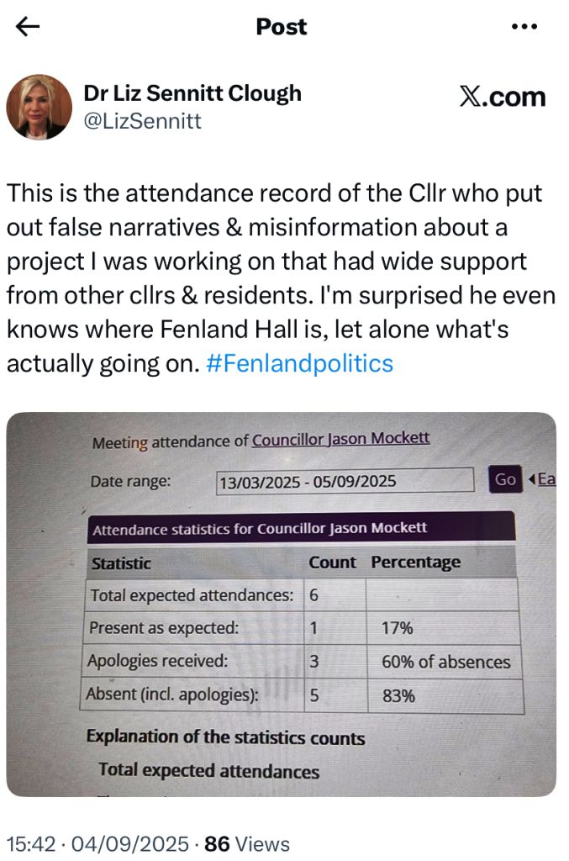Image resolution: width=569 pixels, height=861 pixels.
Task: Open the #Fenlandpolitics hashtag
Action: coord(299,363)
